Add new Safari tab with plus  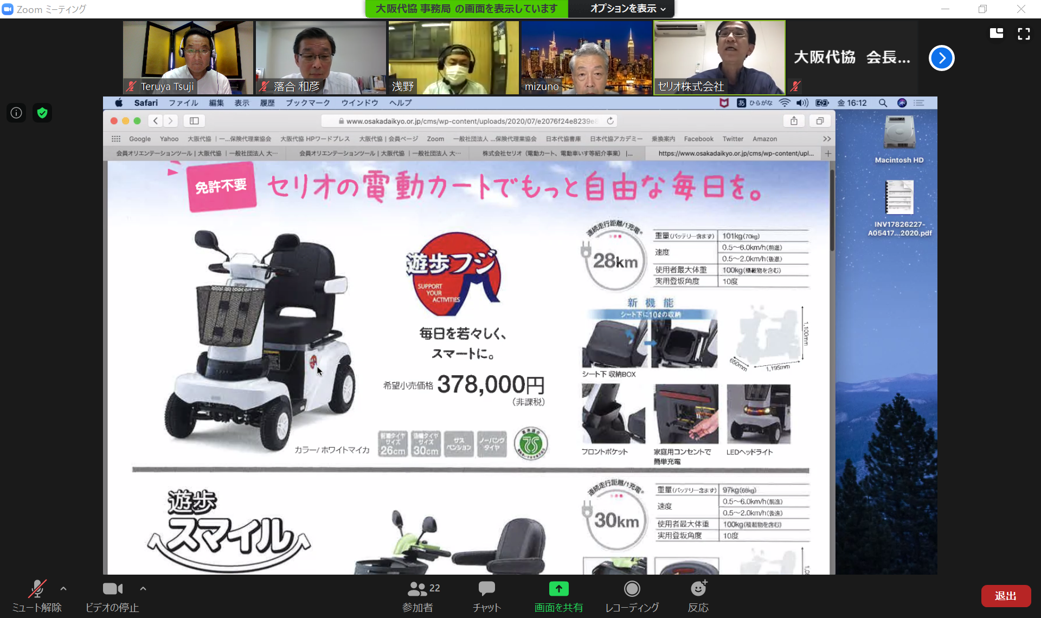(x=828, y=153)
